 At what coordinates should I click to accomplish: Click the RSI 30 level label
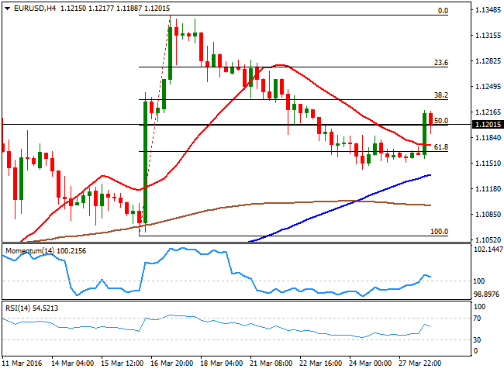(477, 340)
